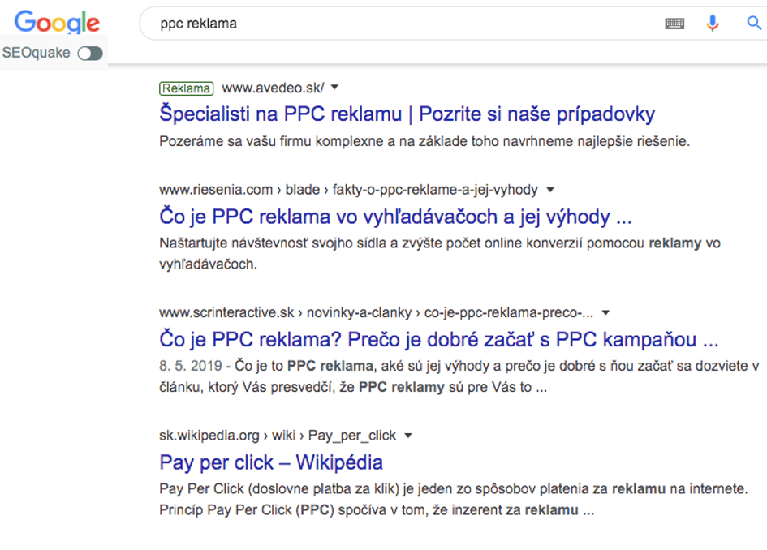Expand dropdown arrow next to sk.wikipedia.org URL
The image size is (767, 550).
408,436
